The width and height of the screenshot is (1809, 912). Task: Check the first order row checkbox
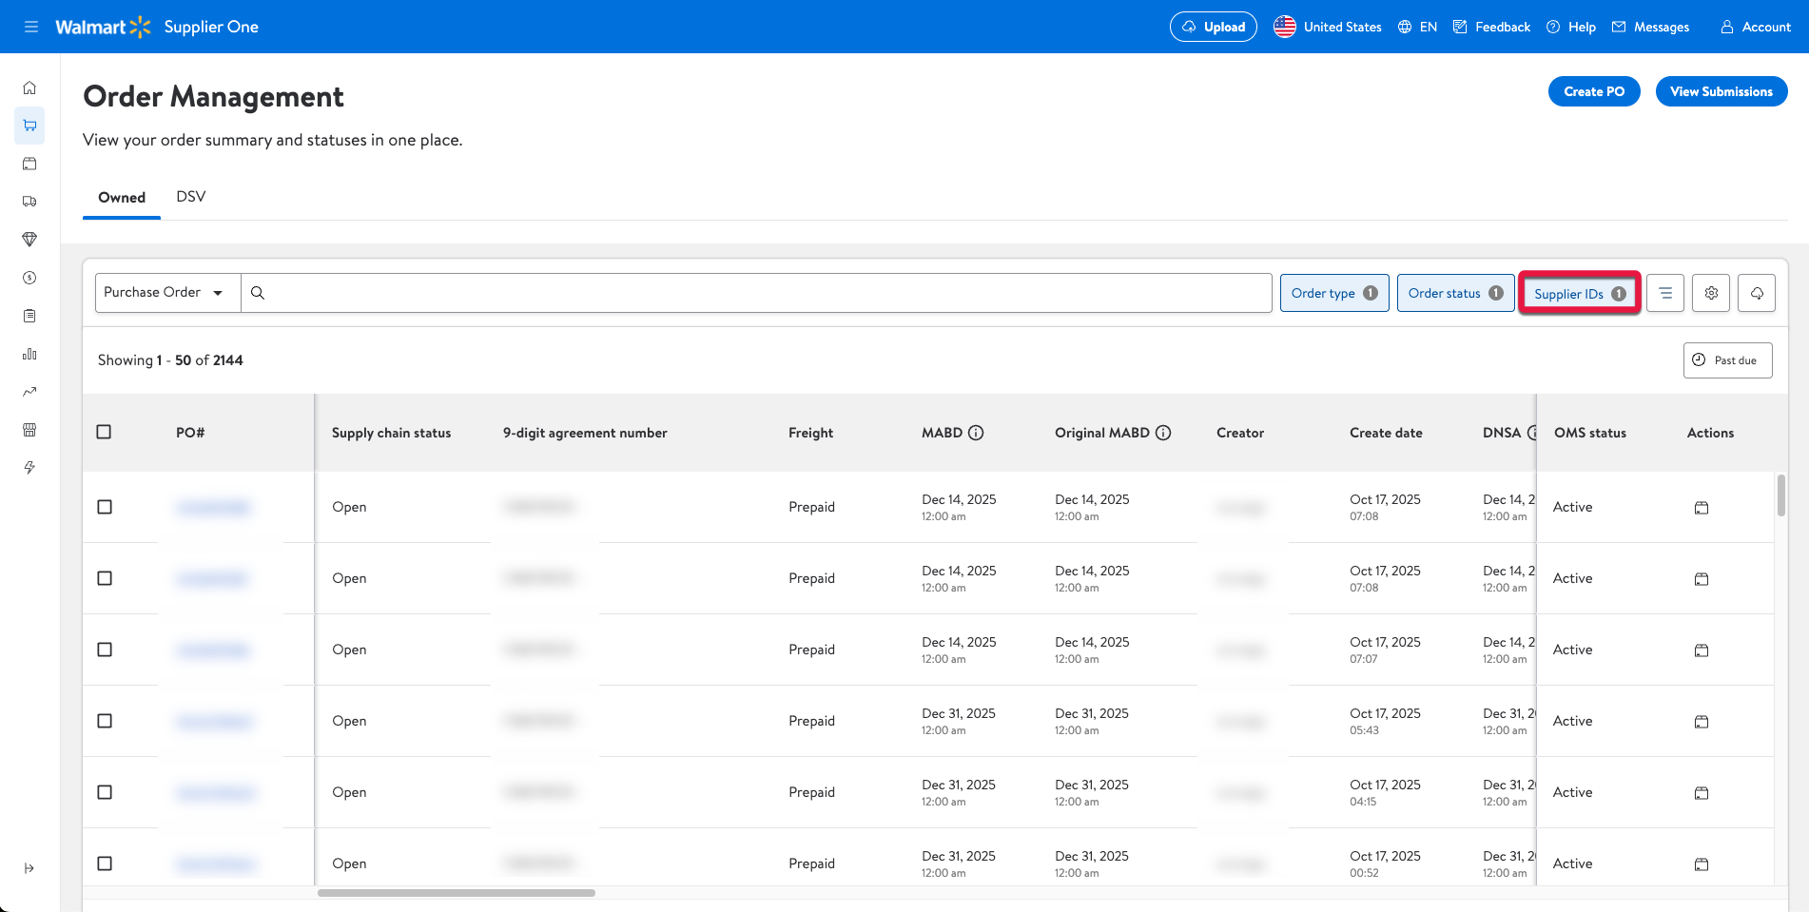coord(105,507)
